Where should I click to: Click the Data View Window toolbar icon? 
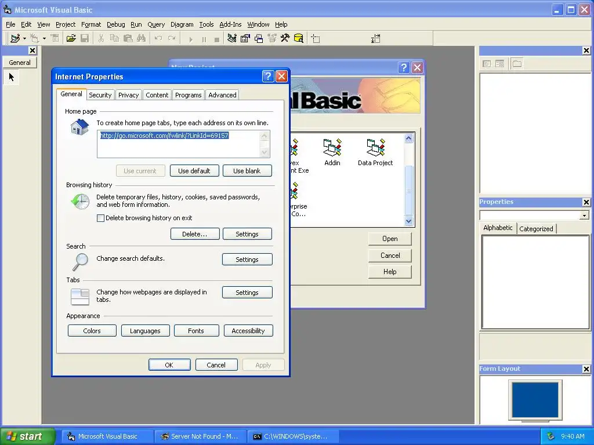pyautogui.click(x=299, y=38)
